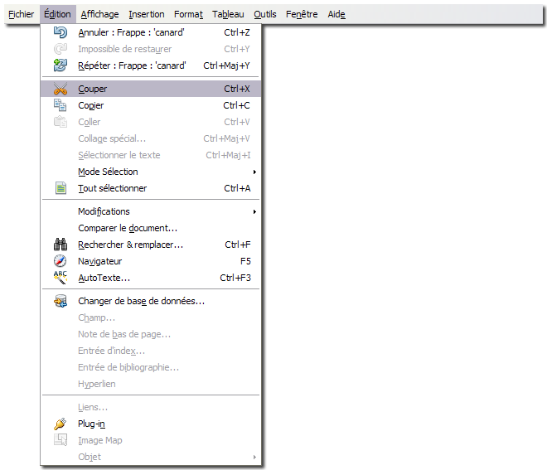Open Modifications entry
Viewport: 547px width, 470px height.
[151, 211]
